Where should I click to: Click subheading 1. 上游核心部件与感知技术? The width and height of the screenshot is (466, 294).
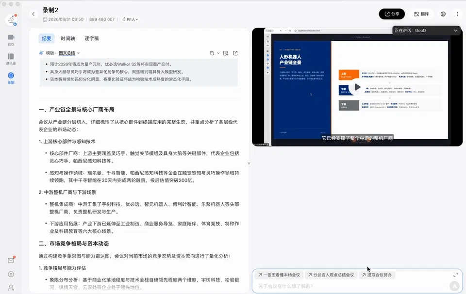coord(67,141)
